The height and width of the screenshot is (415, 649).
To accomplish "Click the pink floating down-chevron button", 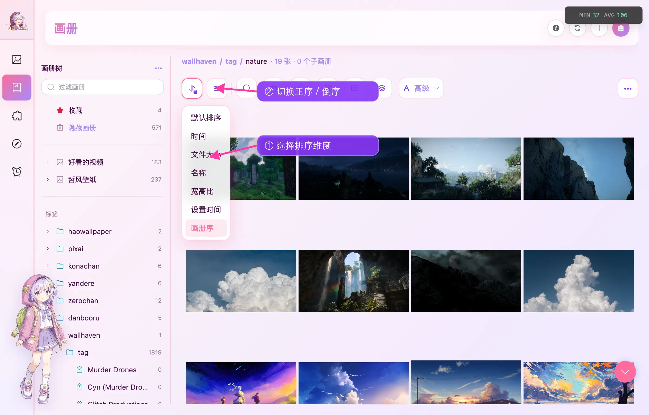I will [x=625, y=372].
